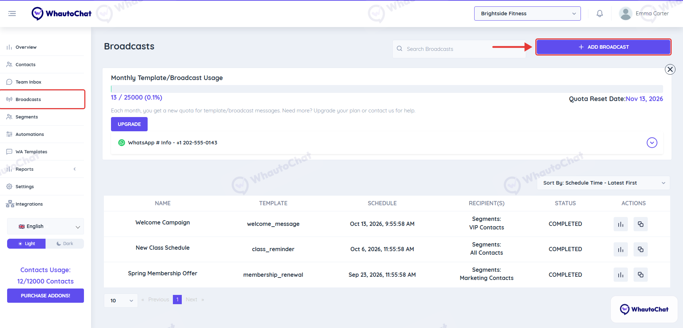Image resolution: width=683 pixels, height=328 pixels.
Task: View statistics for Spring Membership Offer
Action: tap(621, 275)
